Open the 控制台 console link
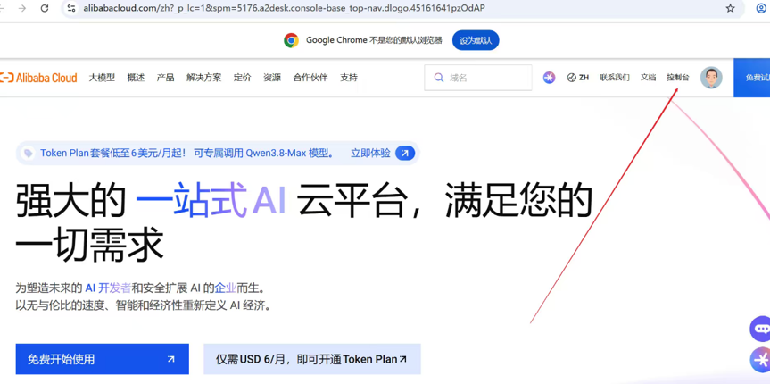Image resolution: width=770 pixels, height=384 pixels. pyautogui.click(x=678, y=78)
